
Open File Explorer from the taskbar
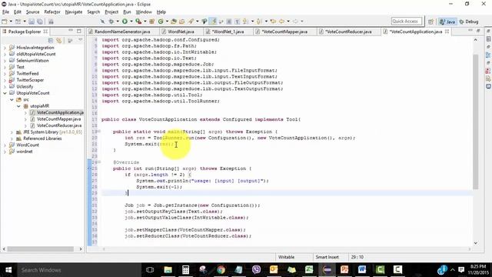click(168, 270)
